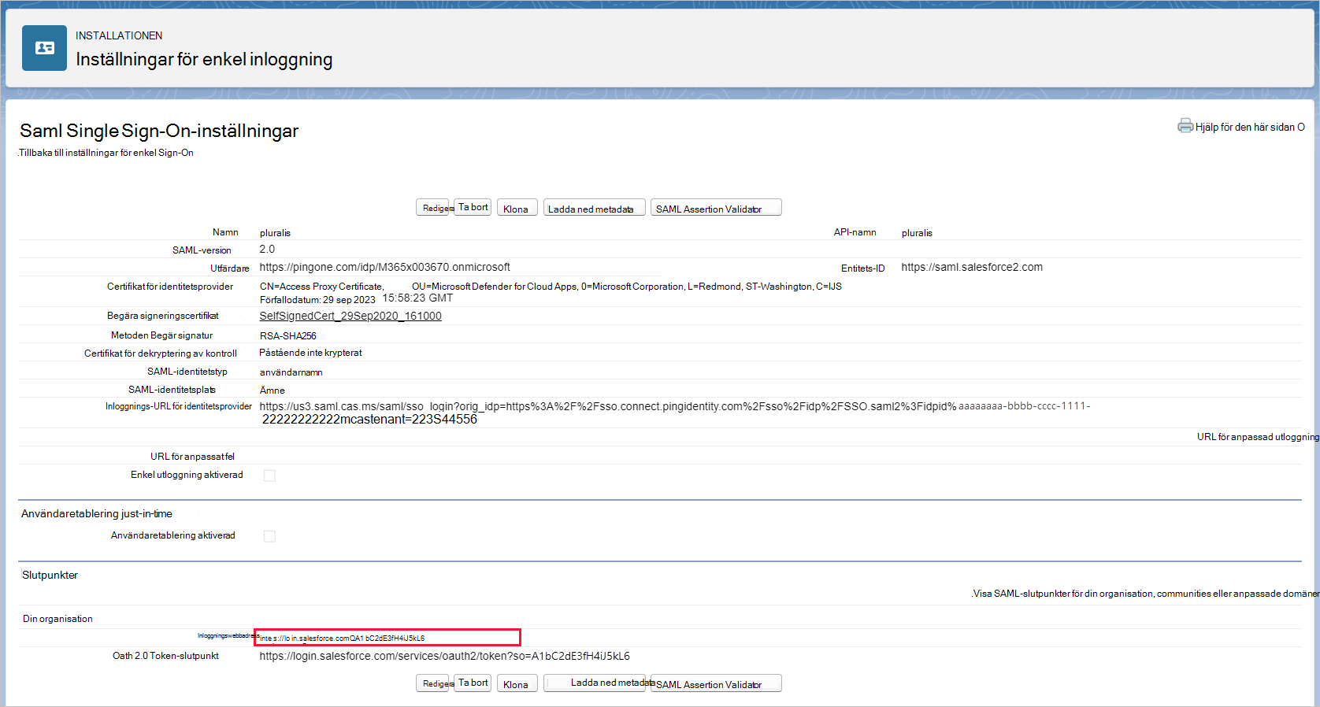1320x707 pixels.
Task: Toggle 'Användaretablering aktiverad' checkbox
Action: (269, 536)
